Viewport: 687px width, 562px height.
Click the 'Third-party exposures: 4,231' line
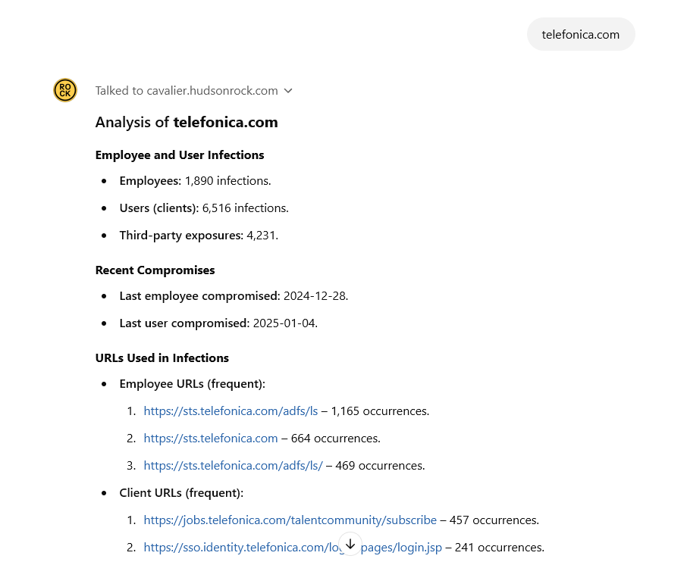point(199,235)
